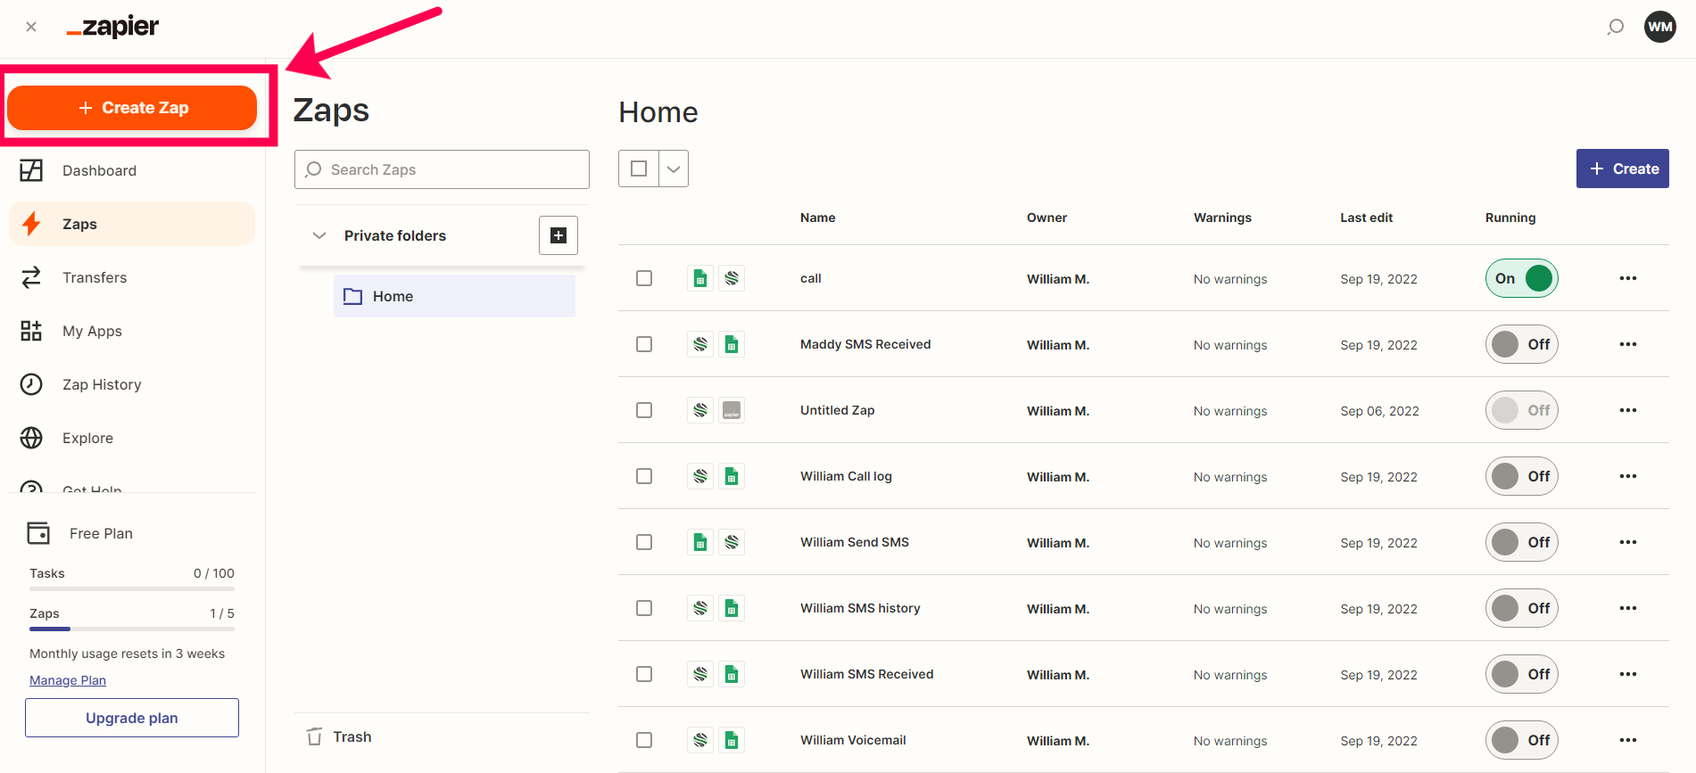Click the Zapier logo
The height and width of the screenshot is (773, 1696).
(x=112, y=27)
